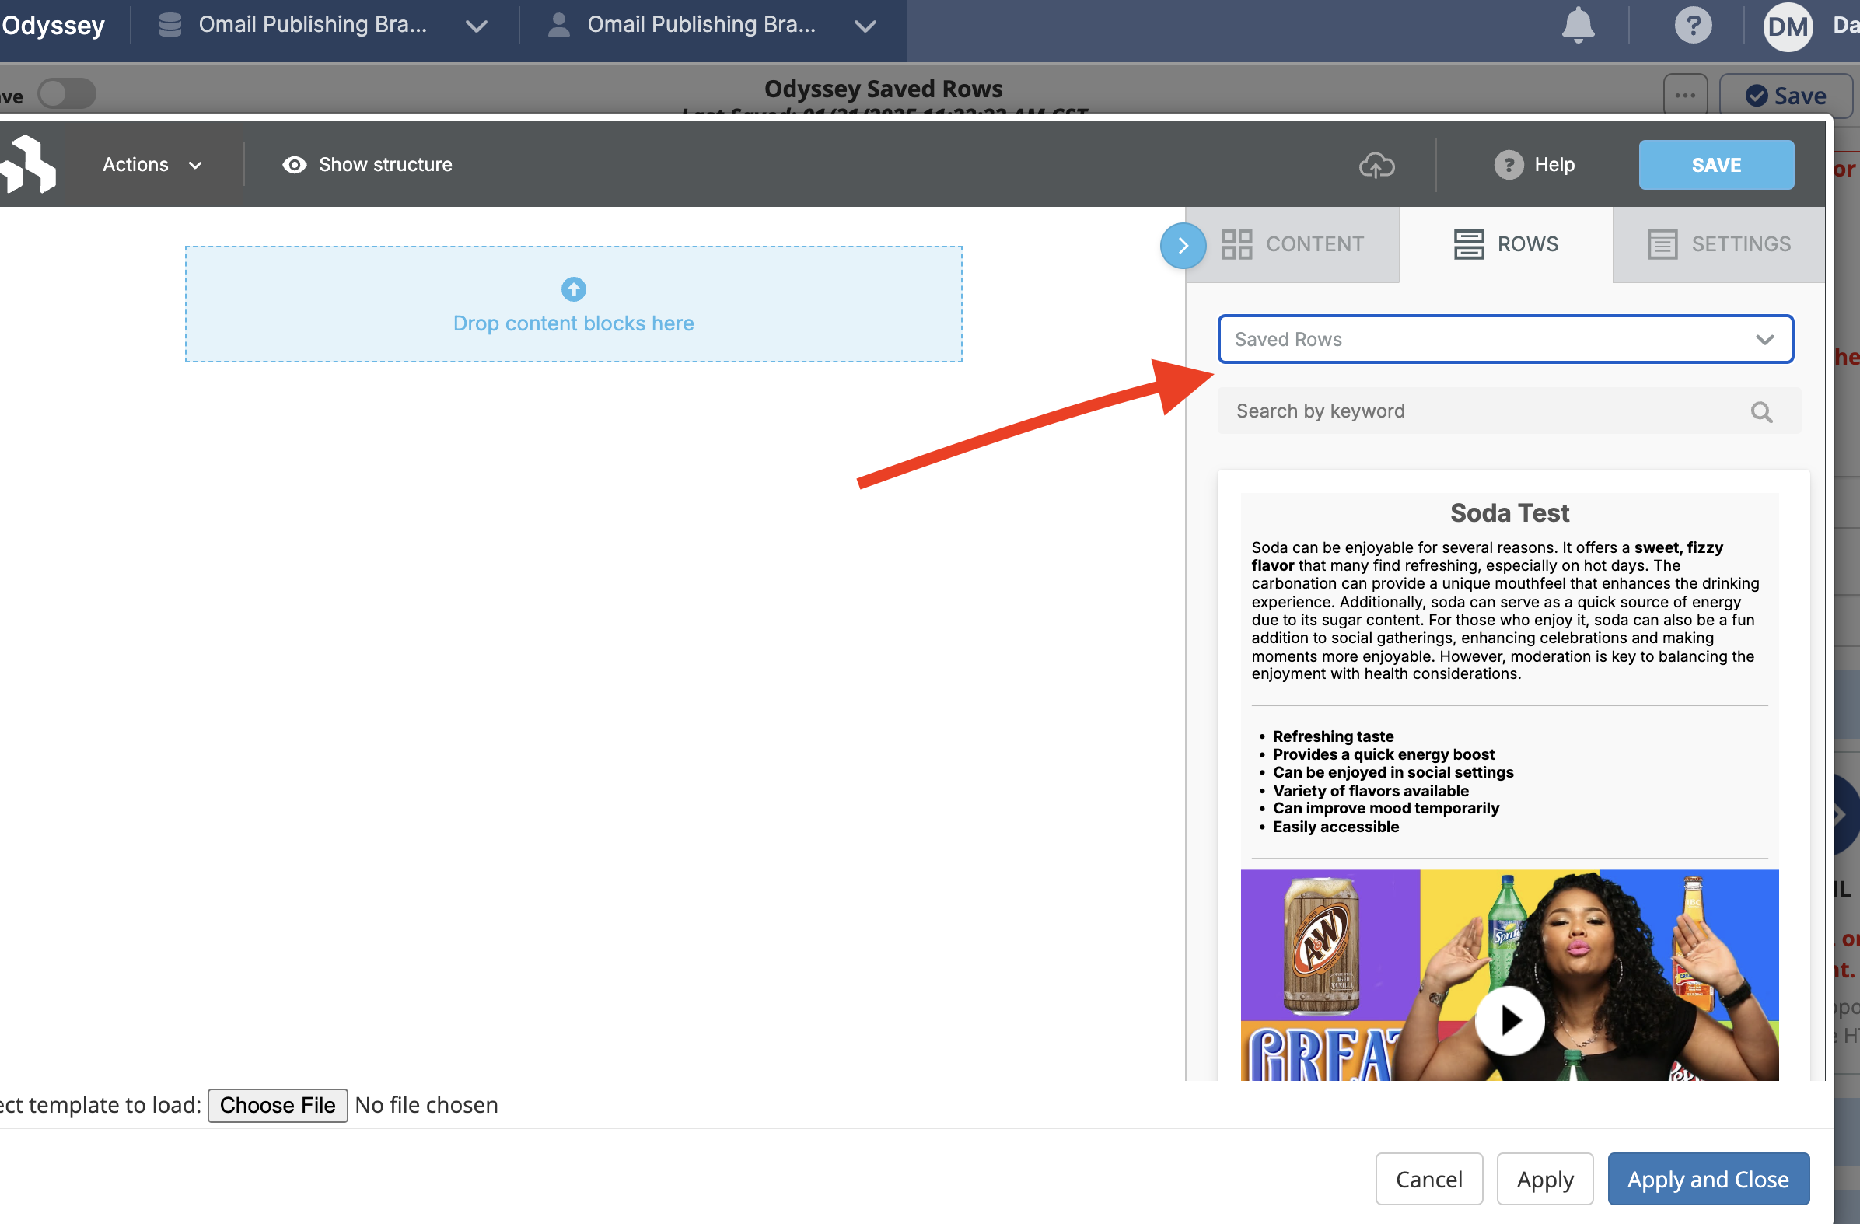Open the question mark help icon in top bar
The width and height of the screenshot is (1860, 1224).
tap(1692, 25)
